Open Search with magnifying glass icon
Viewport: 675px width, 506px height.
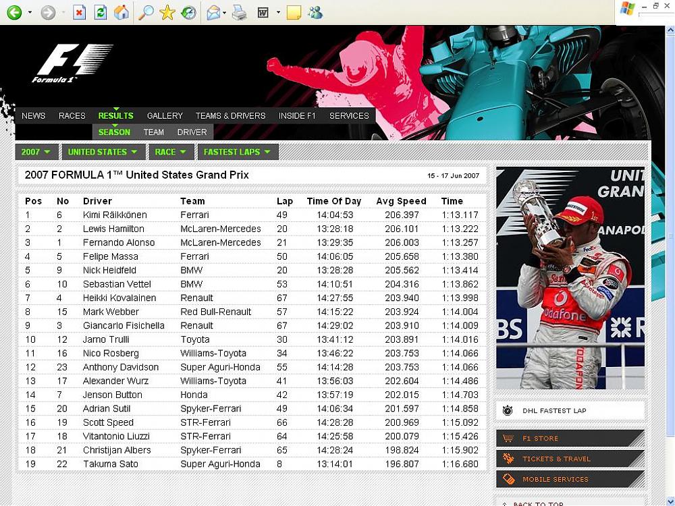(x=145, y=12)
